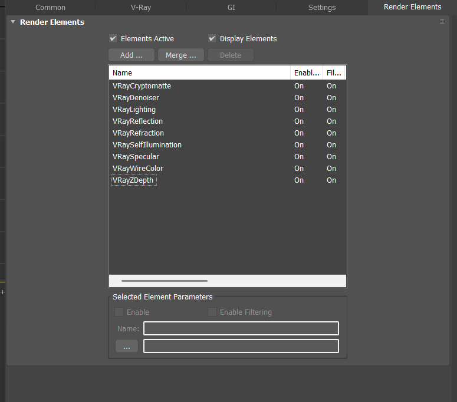Select the Render Elements tab
The width and height of the screenshot is (457, 402).
[x=412, y=7]
